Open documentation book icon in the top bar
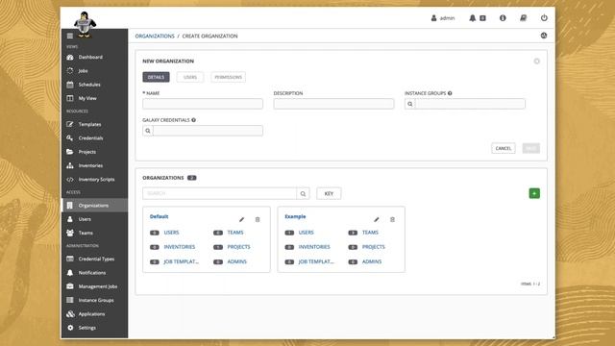This screenshot has width=615, height=346. pyautogui.click(x=523, y=18)
